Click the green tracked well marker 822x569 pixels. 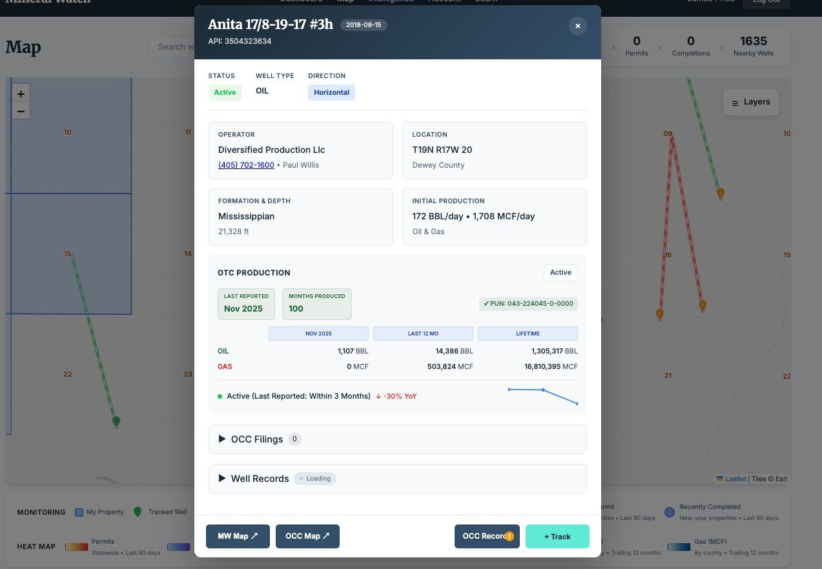click(116, 421)
